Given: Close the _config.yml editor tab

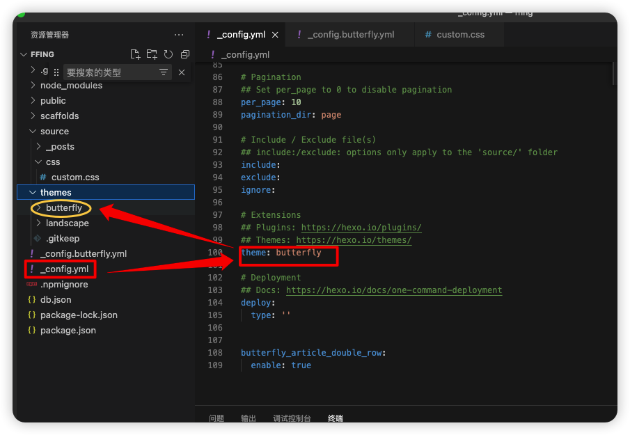Looking at the screenshot, I should pos(275,35).
